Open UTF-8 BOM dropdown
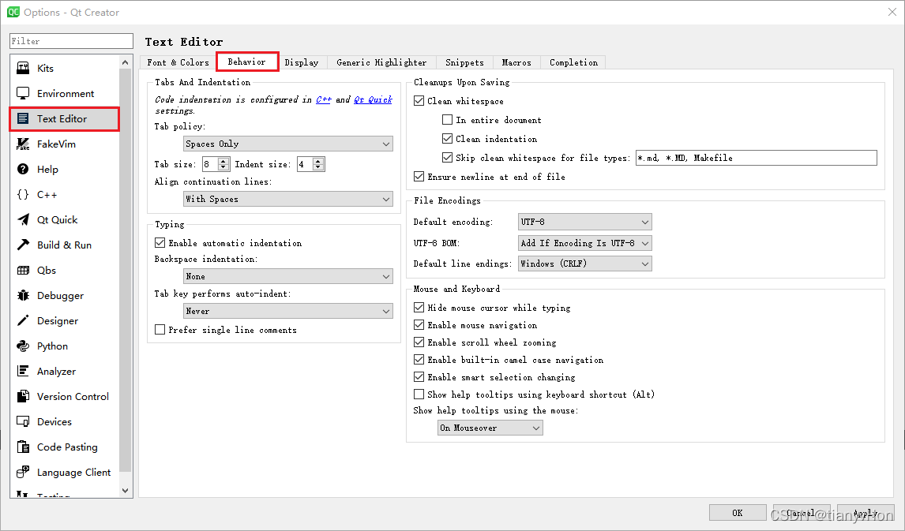This screenshot has width=905, height=531. point(584,243)
